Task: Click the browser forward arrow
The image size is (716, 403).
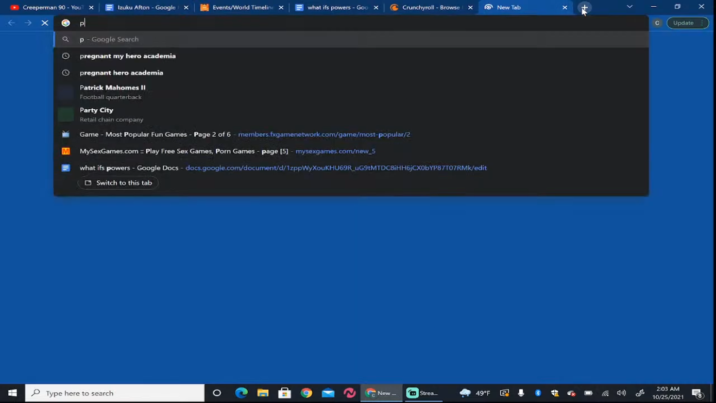Action: pyautogui.click(x=28, y=23)
